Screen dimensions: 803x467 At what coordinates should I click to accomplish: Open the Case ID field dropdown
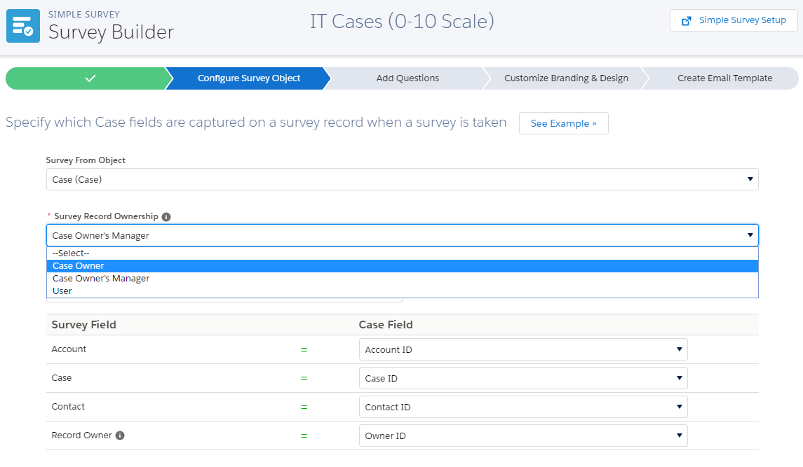[523, 379]
